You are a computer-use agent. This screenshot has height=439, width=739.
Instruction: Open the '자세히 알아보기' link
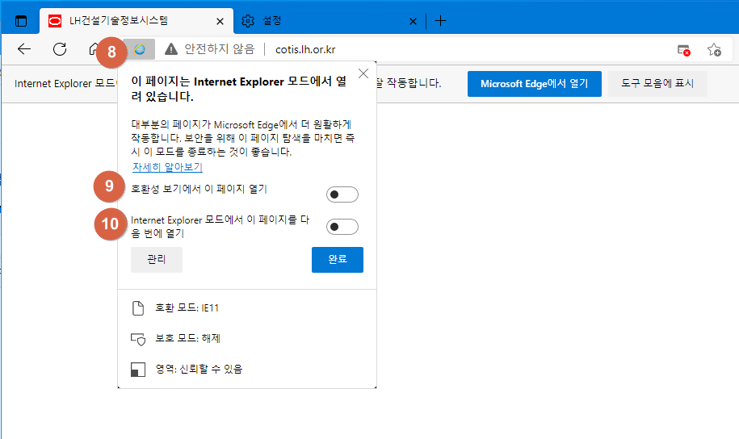[x=167, y=167]
